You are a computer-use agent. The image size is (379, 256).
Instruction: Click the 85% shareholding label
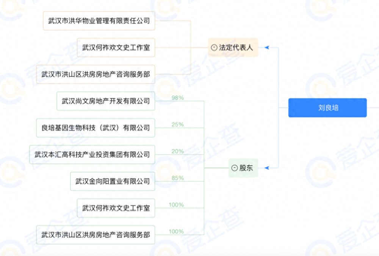tap(178, 178)
